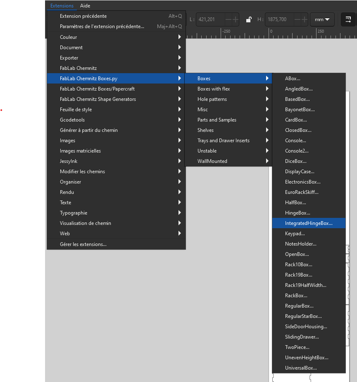This screenshot has height=382, width=357.
Task: Expand Trays and Drawer Inserts submenu
Action: click(x=228, y=141)
